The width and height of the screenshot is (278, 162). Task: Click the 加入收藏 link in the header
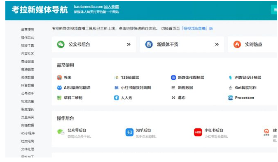coord(111,7)
